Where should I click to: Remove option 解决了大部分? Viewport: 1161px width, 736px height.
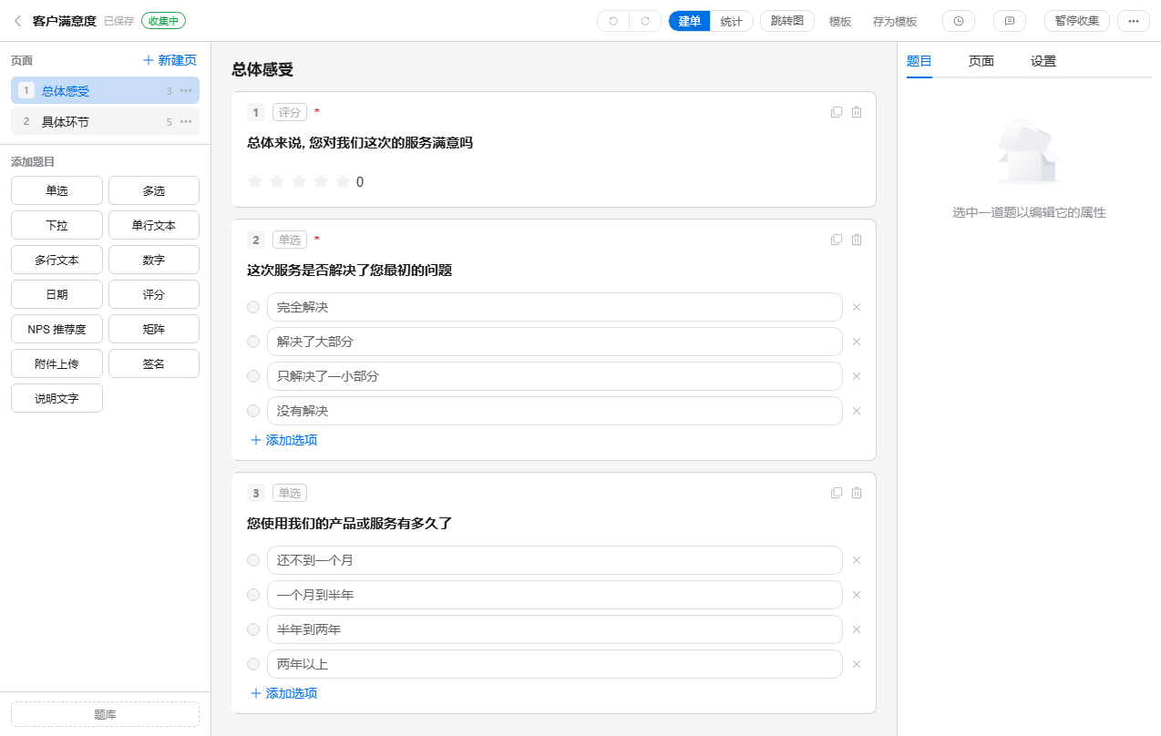(857, 342)
